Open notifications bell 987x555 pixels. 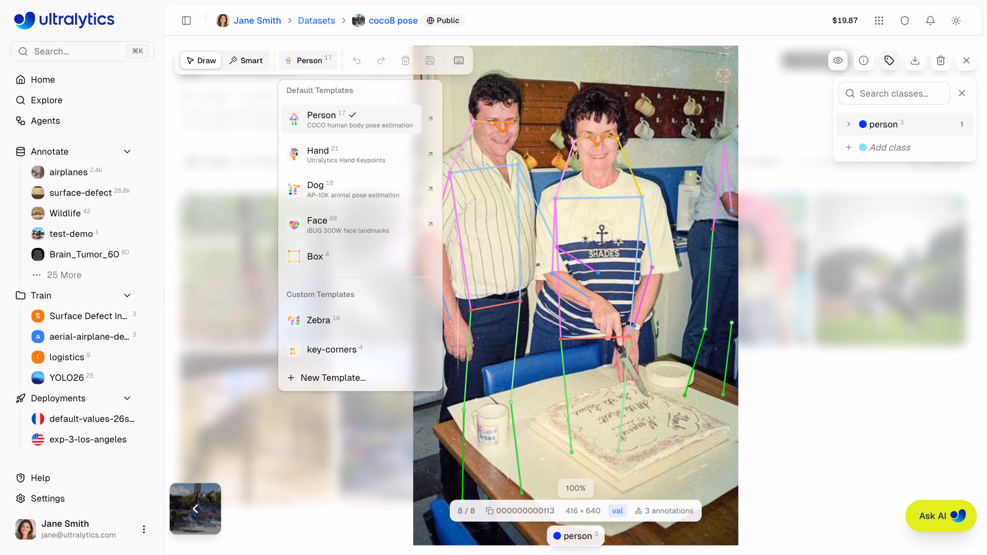(x=930, y=21)
